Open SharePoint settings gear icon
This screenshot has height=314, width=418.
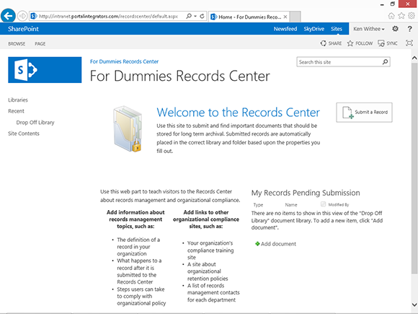pyautogui.click(x=395, y=29)
